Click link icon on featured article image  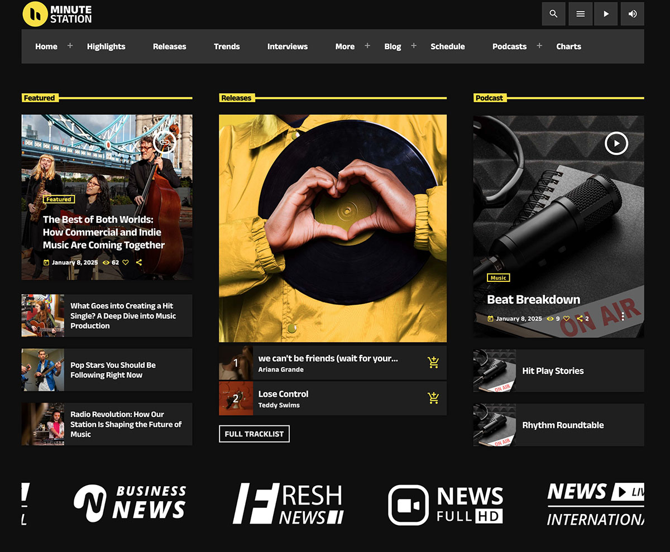click(x=164, y=143)
